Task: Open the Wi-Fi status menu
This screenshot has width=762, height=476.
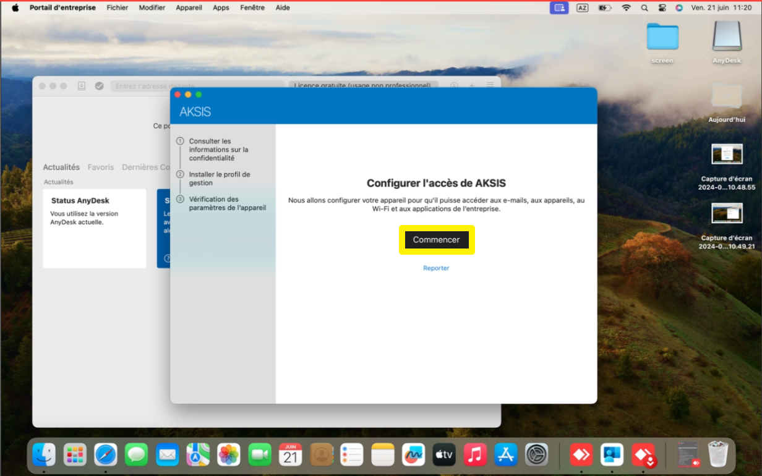Action: click(627, 7)
